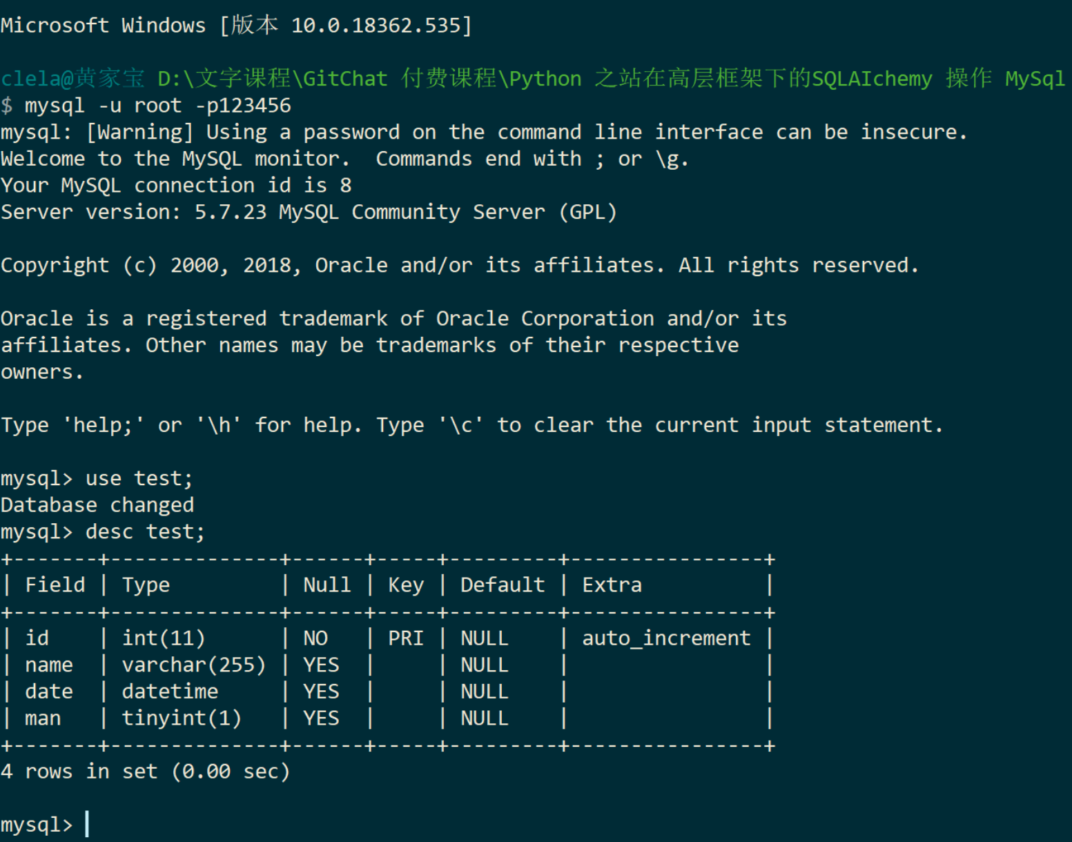
Task: Click the 'Default' column header
Action: (503, 585)
